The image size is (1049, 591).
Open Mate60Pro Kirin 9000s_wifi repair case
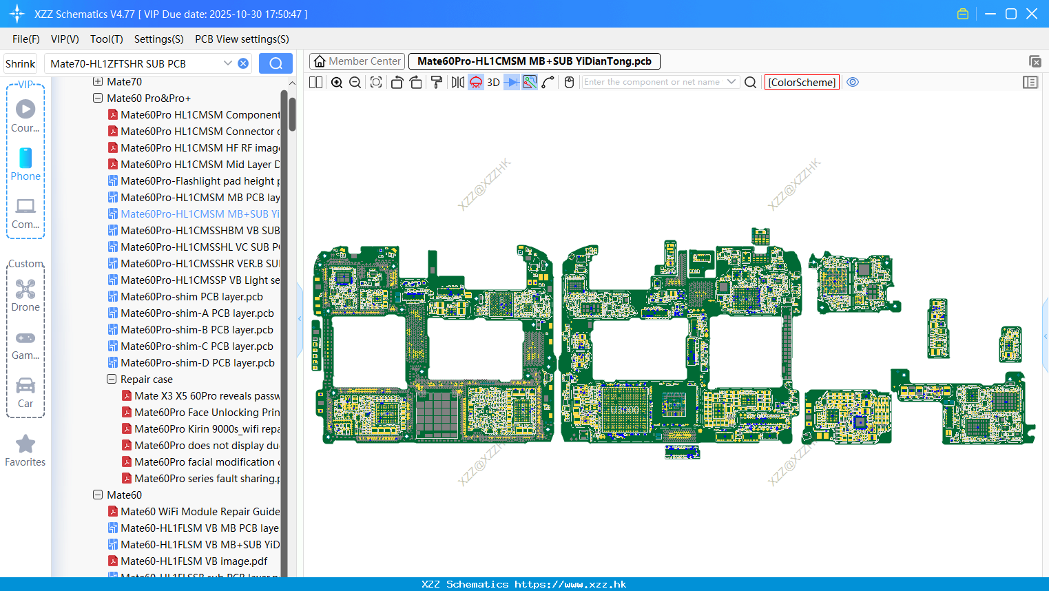(x=200, y=429)
